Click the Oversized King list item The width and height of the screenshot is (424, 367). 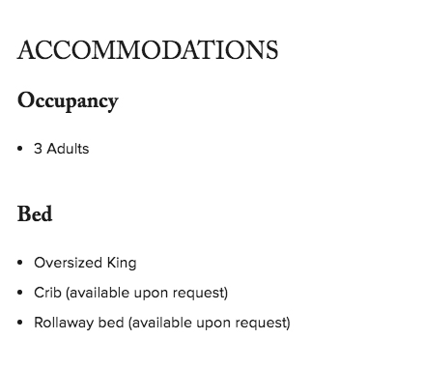tap(85, 263)
